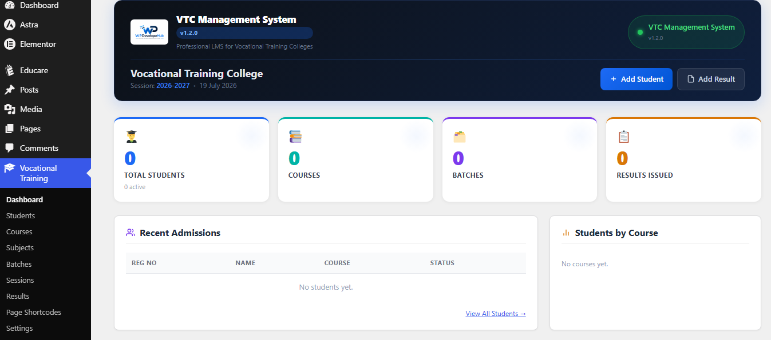Click the '19 July 2026' date text
This screenshot has width=771, height=340.
click(218, 86)
